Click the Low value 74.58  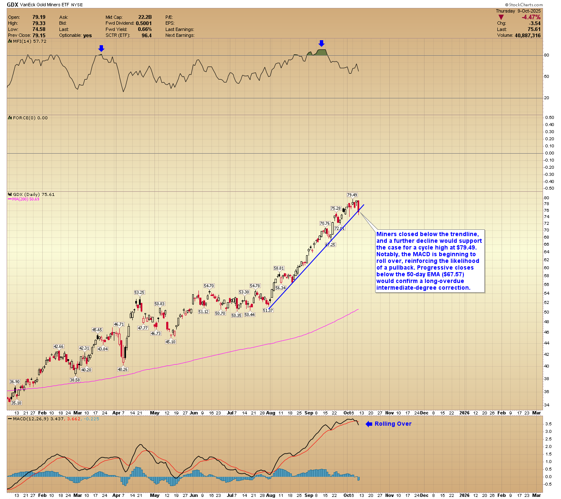[39, 29]
